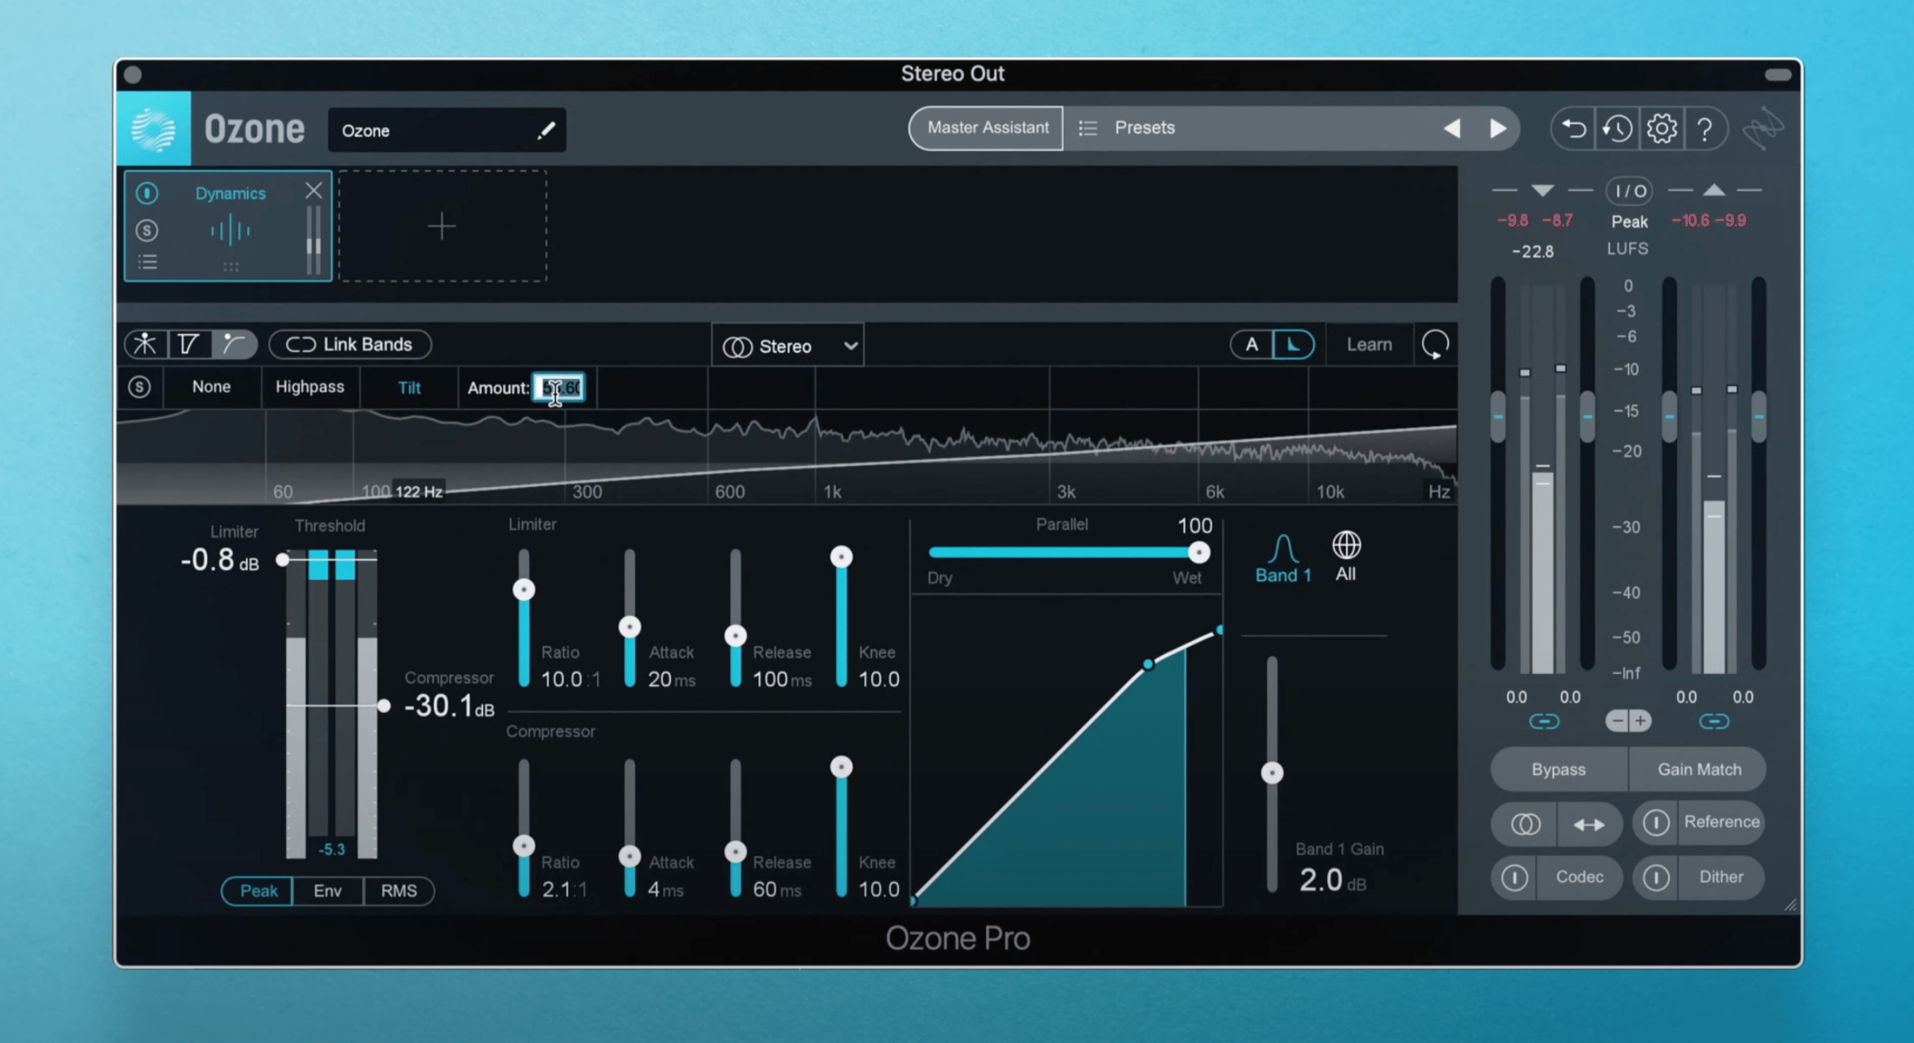Go to next preset arrow
1914x1043 pixels.
pyautogui.click(x=1498, y=128)
